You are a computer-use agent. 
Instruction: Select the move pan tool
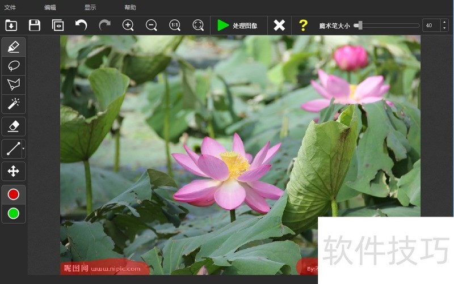tap(14, 171)
